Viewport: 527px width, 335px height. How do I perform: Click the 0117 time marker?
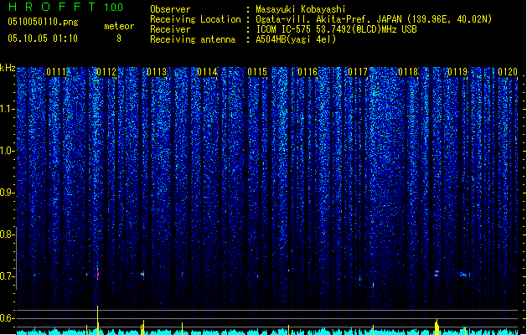pos(358,72)
